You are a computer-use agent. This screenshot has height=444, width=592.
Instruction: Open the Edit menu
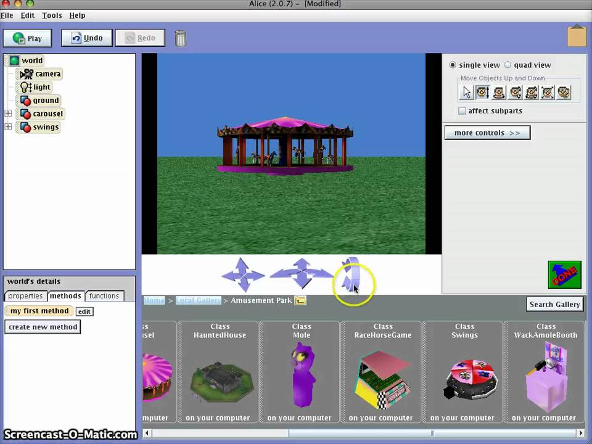(x=27, y=15)
